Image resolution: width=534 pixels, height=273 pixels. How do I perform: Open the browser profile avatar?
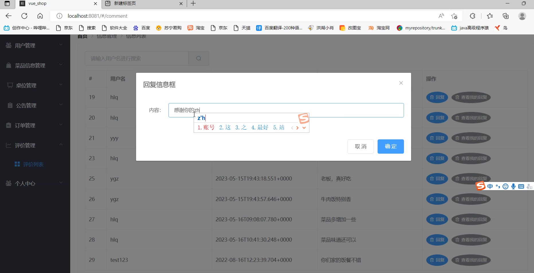tap(522, 16)
